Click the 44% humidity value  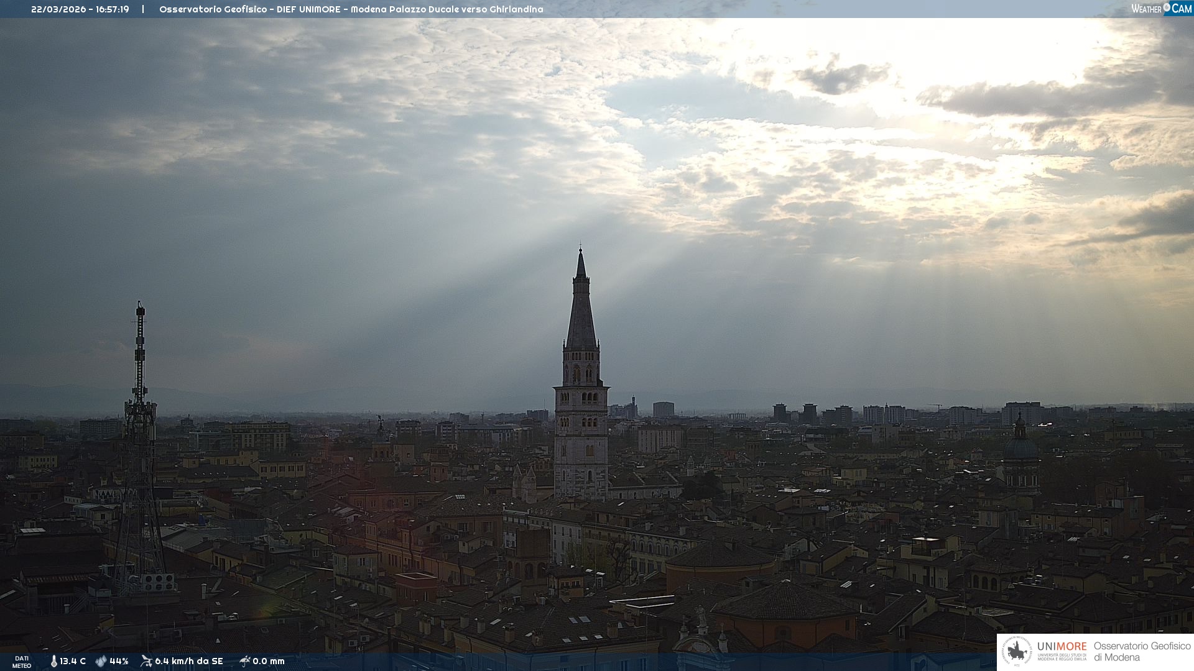(x=119, y=661)
